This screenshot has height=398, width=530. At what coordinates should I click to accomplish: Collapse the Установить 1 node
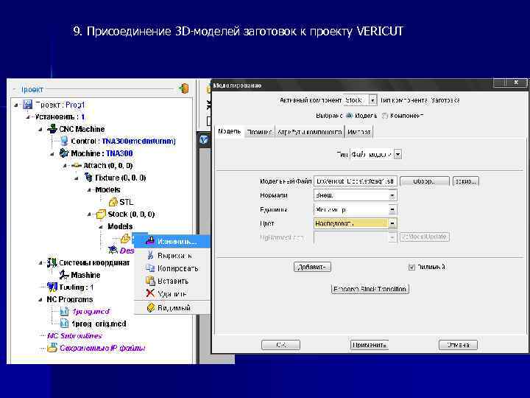pyautogui.click(x=29, y=117)
